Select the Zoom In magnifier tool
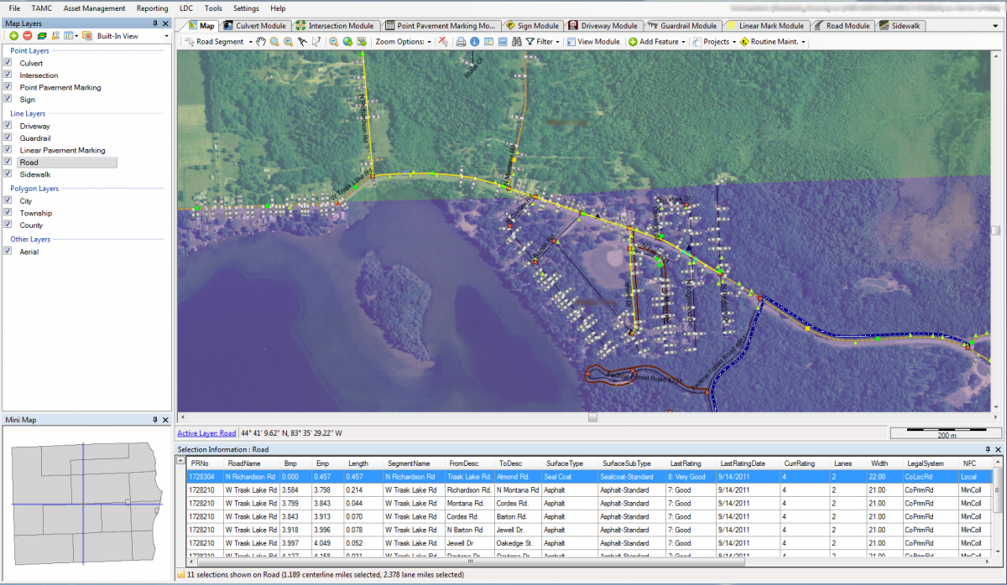Image resolution: width=1007 pixels, height=585 pixels. pos(274,41)
